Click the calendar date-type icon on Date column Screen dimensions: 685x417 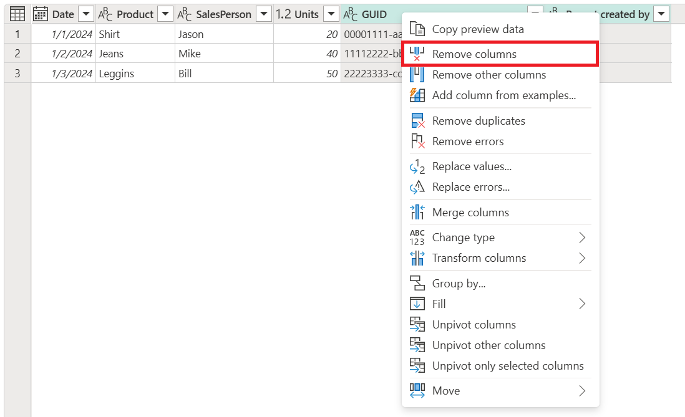[40, 14]
